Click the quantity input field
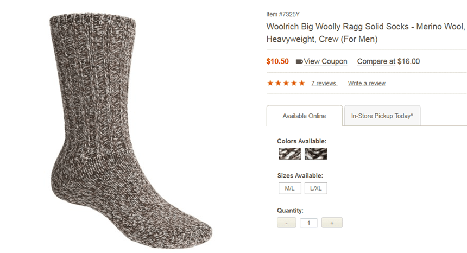 pyautogui.click(x=308, y=223)
